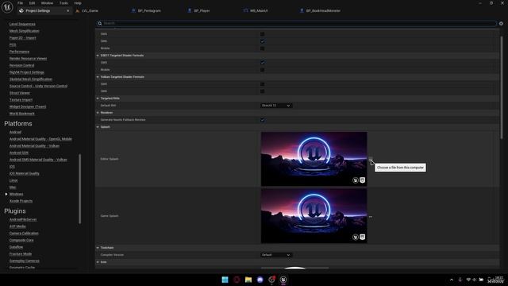Screen dimensions: 508x286
Task: Collapse the D3D11 Targeted Shader Formats section
Action: [98, 56]
